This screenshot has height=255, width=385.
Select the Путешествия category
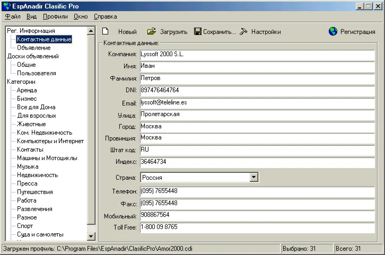(34, 192)
